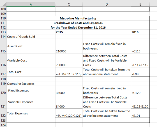Click the Metroline Manufacturing title cell
This screenshot has height=127, width=157.
(x=78, y=18)
